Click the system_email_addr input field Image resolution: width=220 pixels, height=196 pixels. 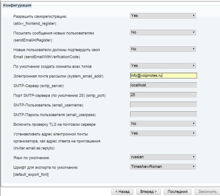click(x=163, y=75)
